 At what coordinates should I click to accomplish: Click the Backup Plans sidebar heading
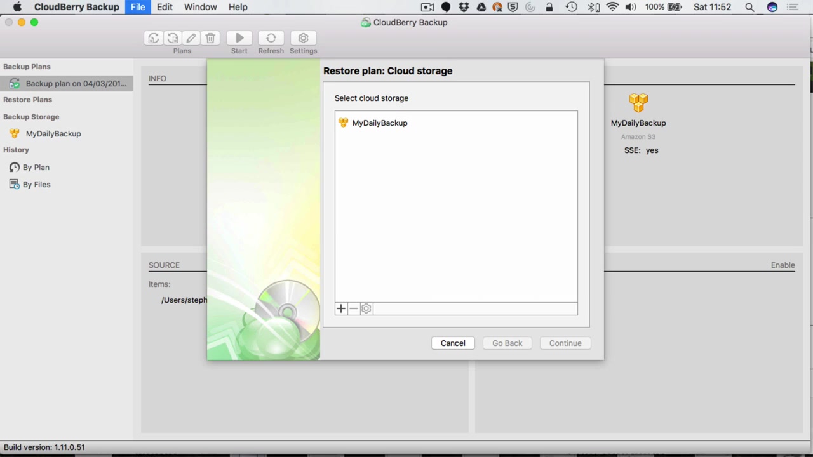coord(27,67)
